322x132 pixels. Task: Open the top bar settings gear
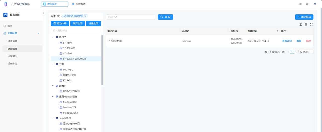pos(307,4)
